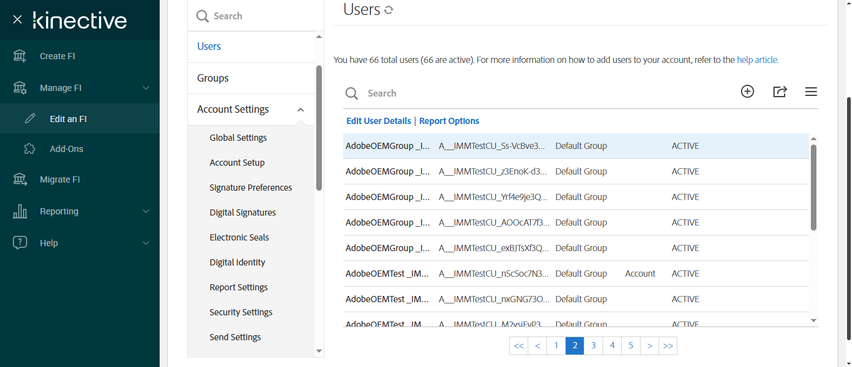Click the Edit User Details link
Image resolution: width=852 pixels, height=367 pixels.
point(379,121)
